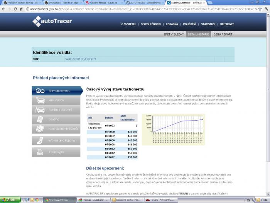
Task: Switch to the Výsledky hledání Sauto.cz browser tab
Action: pyautogui.click(x=103, y=2)
